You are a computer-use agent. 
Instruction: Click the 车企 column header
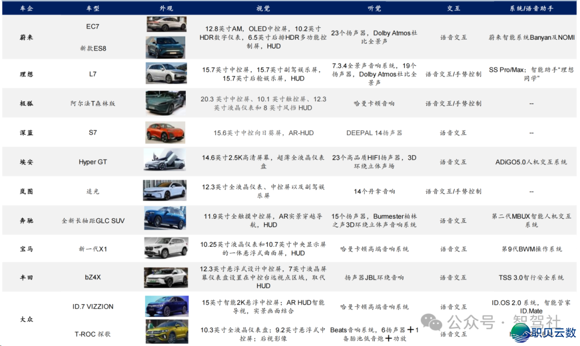coord(26,8)
